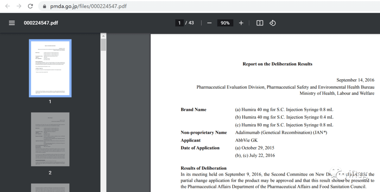Click the 'Report on the Deliberation Results' heading
380x192 pixels.
pyautogui.click(x=278, y=64)
